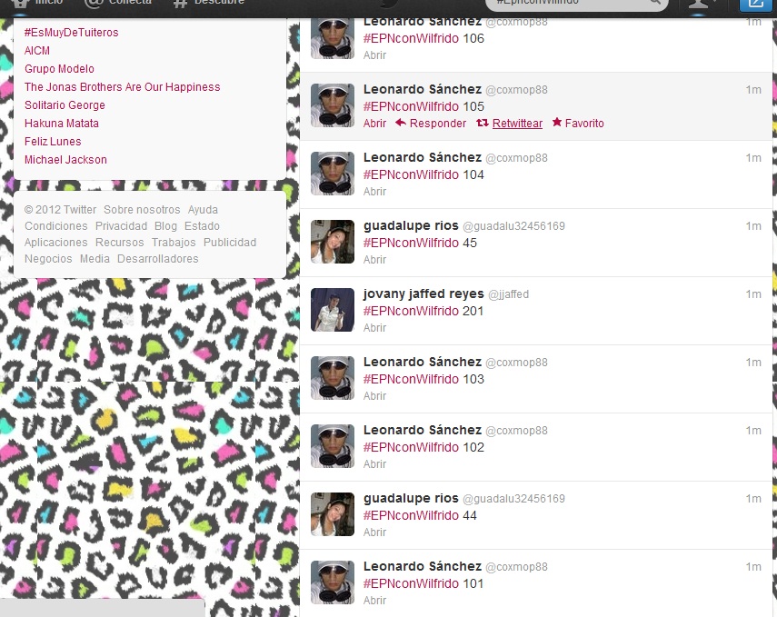Click the guadalupe rios name on tweet 45

[411, 225]
